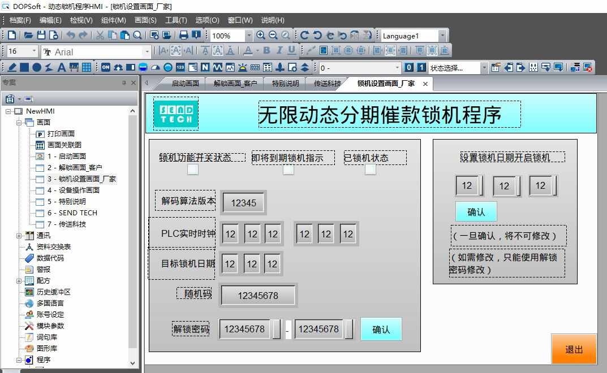The image size is (607, 373).
Task: Open the Arial font dropdown
Action: (x=147, y=51)
